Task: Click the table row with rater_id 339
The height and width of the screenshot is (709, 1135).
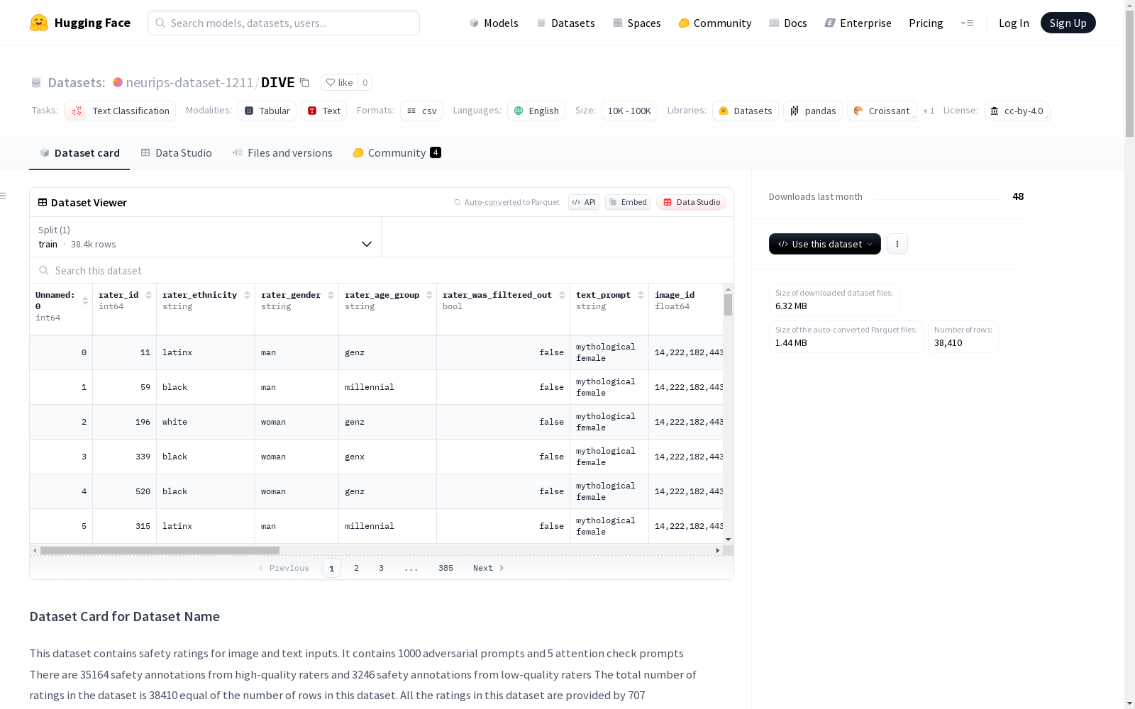Action: pos(376,457)
